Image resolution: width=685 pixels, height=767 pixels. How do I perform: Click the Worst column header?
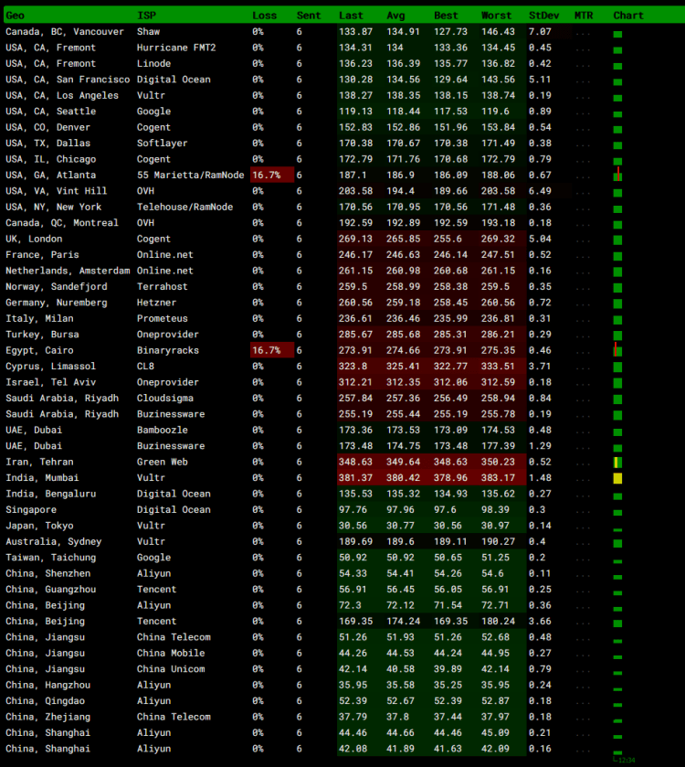tap(497, 16)
